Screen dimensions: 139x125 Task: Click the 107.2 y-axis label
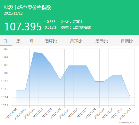pos(5,105)
